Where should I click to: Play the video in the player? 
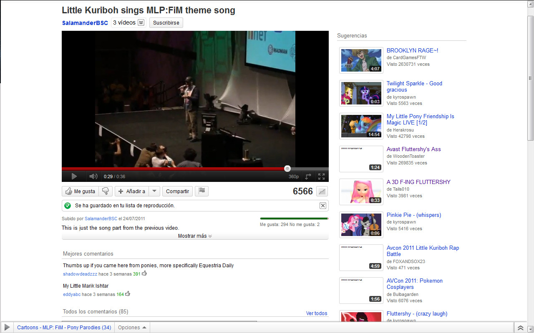tap(74, 176)
